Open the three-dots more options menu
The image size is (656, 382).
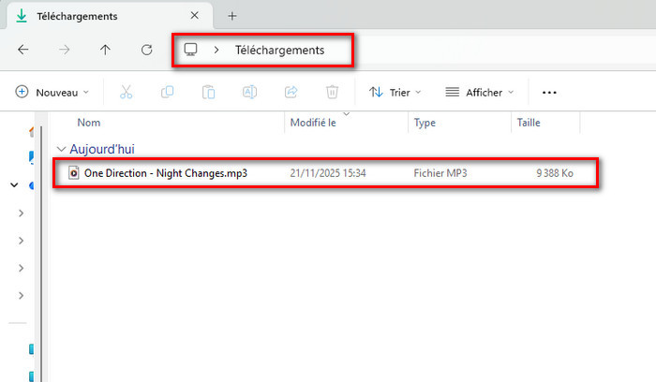pos(550,92)
